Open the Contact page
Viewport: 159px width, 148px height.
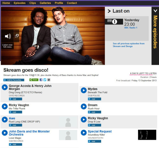click(72, 3)
